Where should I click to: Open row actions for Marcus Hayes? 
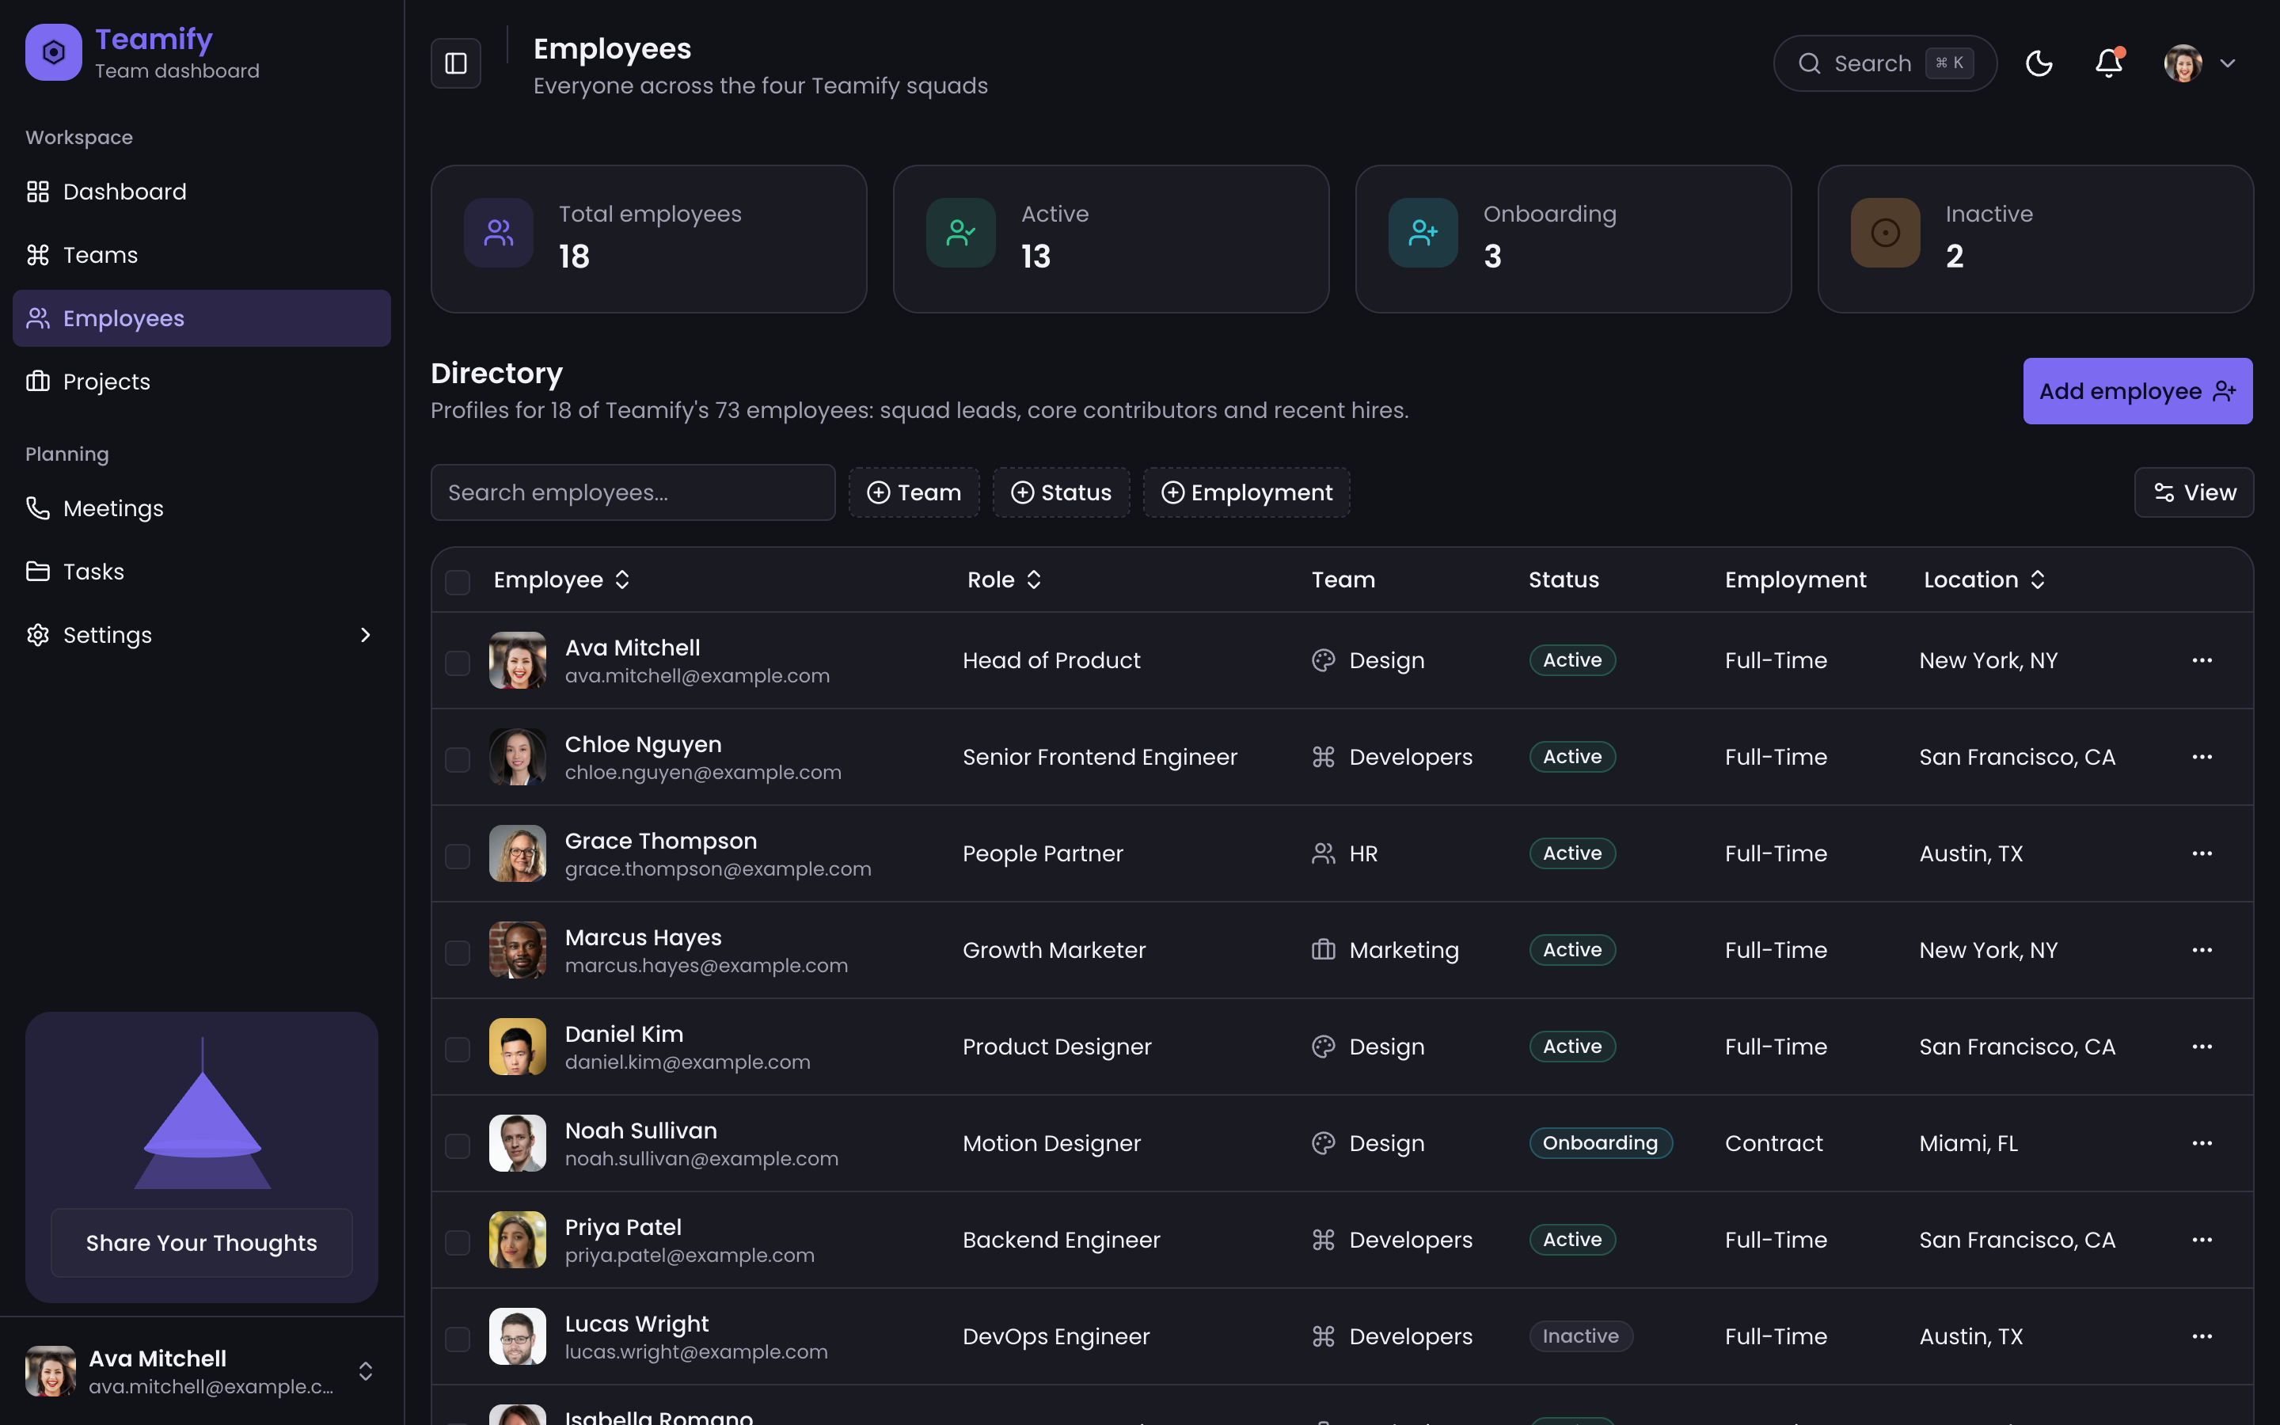pos(2202,950)
